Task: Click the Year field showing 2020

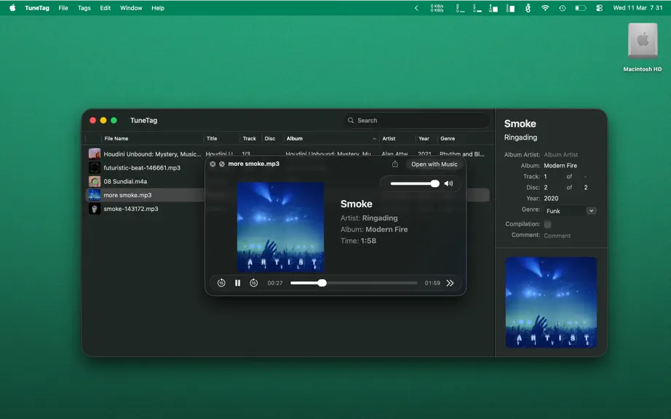Action: 570,199
